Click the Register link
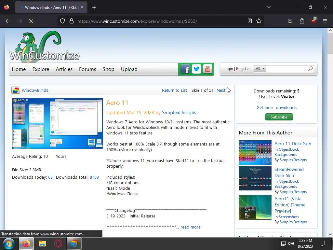Screen dimensions: 333x250 243,69
